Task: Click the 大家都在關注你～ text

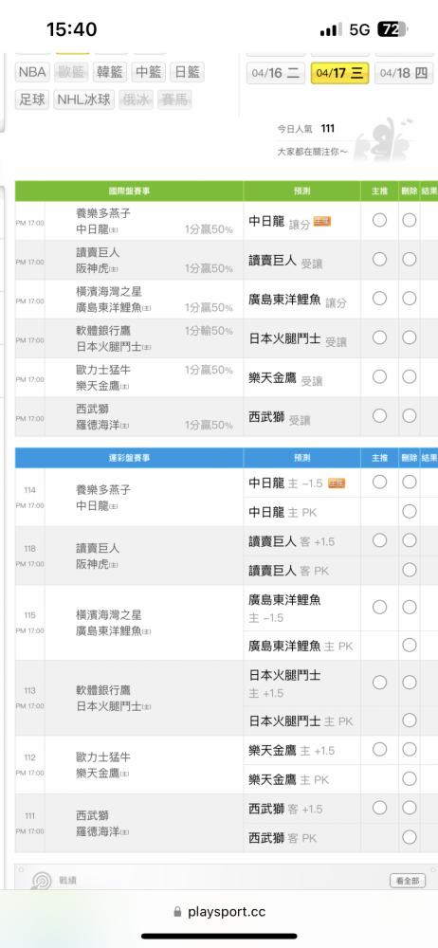Action: click(x=312, y=152)
